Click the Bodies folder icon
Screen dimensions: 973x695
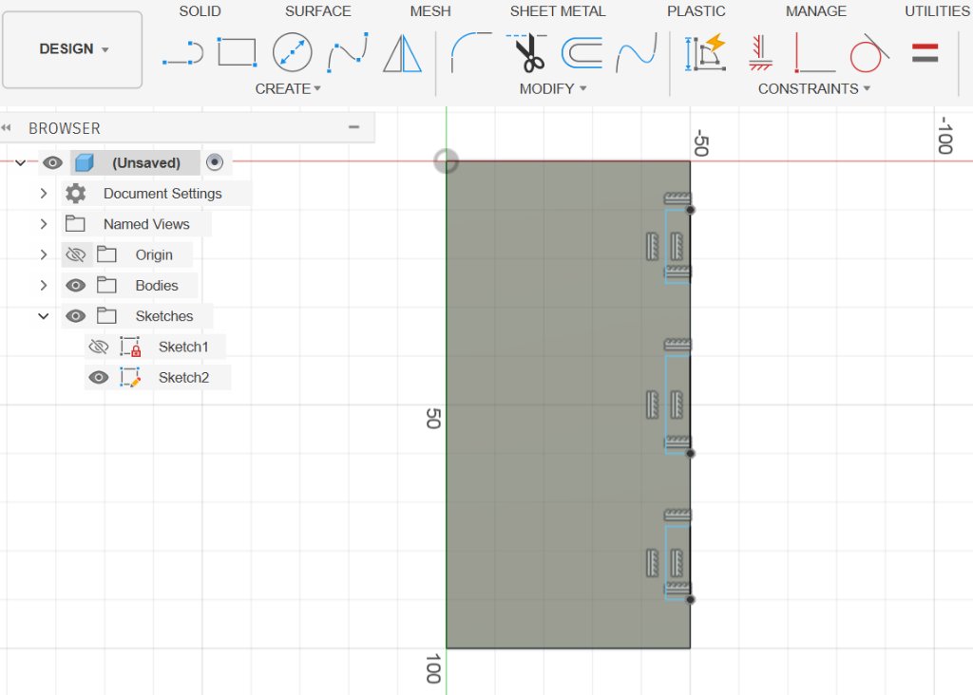click(x=106, y=285)
